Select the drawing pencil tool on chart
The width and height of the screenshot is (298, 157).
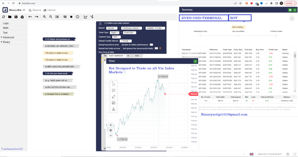tap(113, 96)
